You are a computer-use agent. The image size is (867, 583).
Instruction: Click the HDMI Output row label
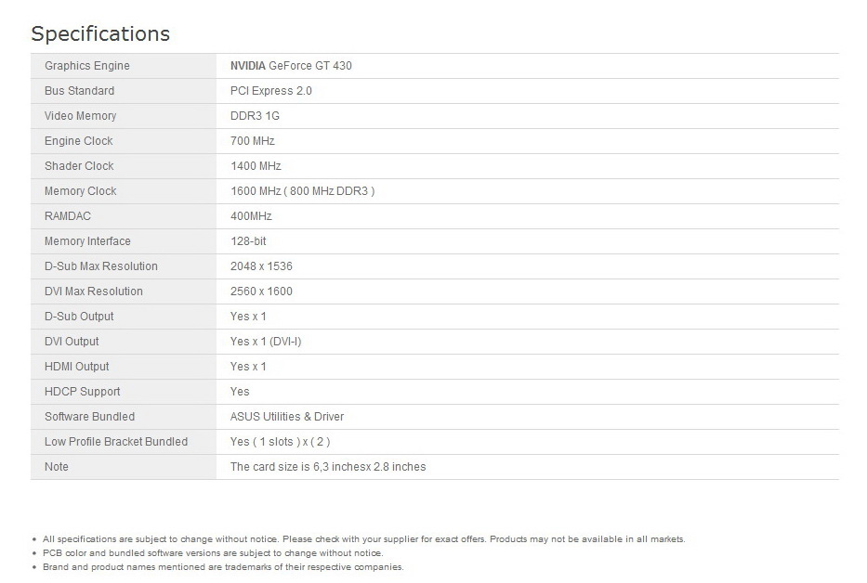[77, 367]
